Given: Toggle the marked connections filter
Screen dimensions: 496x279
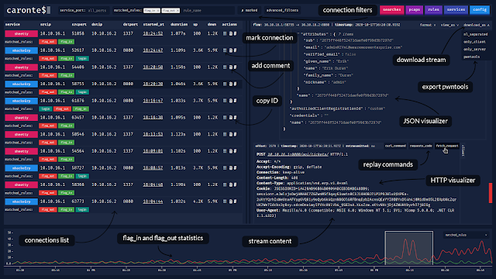Looking at the screenshot, I should click(250, 10).
